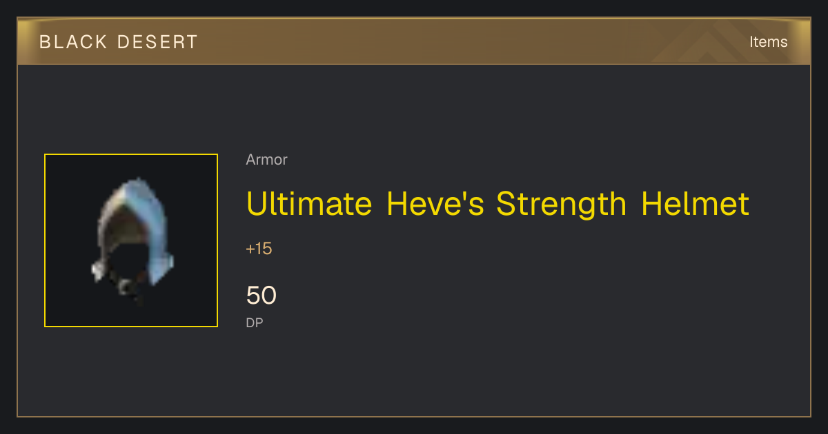828x434 pixels.
Task: Select the faint chevron emblem in header
Action: 711,43
